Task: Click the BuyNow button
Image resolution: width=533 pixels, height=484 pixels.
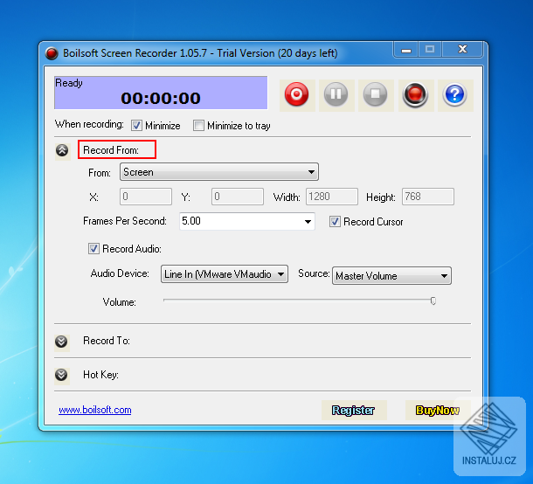Action: (x=438, y=411)
